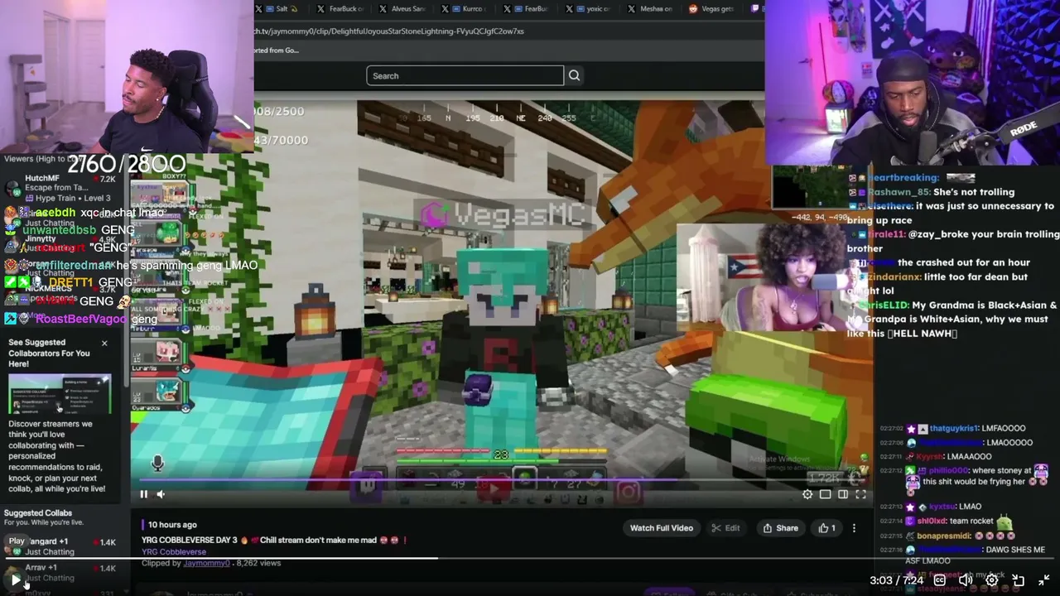
Task: Click the Watch Full Video button
Action: click(661, 528)
